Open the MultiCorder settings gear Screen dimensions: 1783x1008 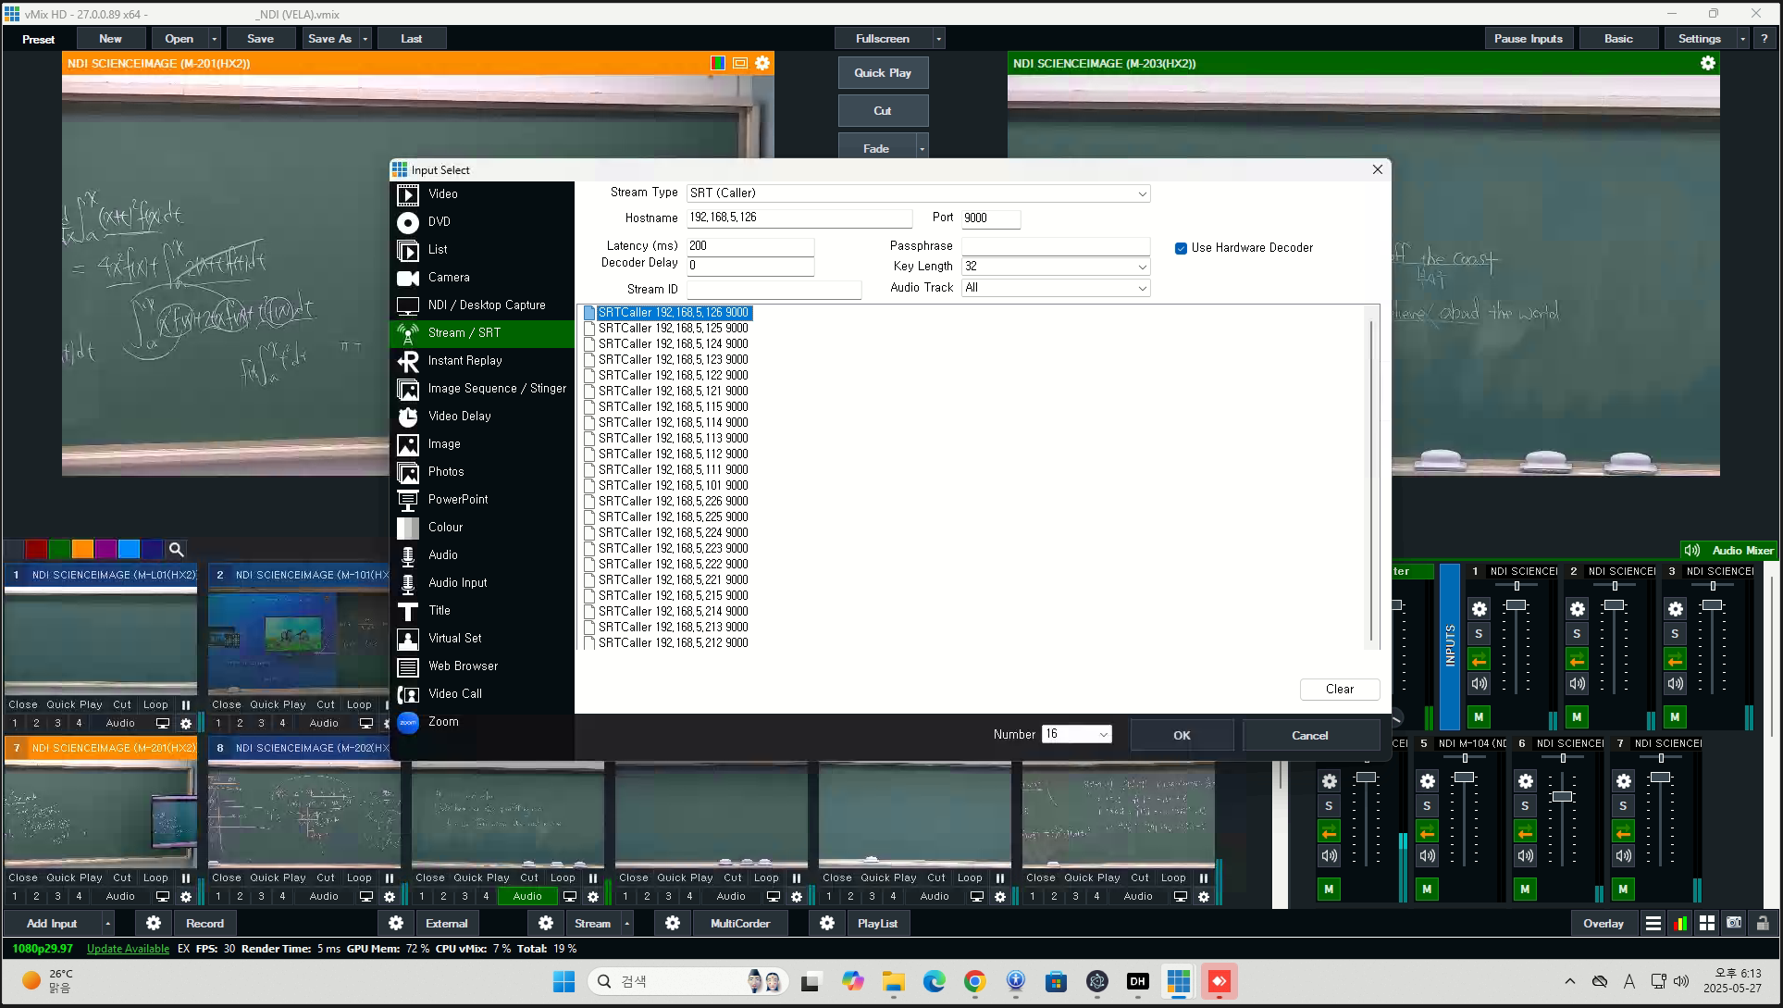click(x=673, y=923)
